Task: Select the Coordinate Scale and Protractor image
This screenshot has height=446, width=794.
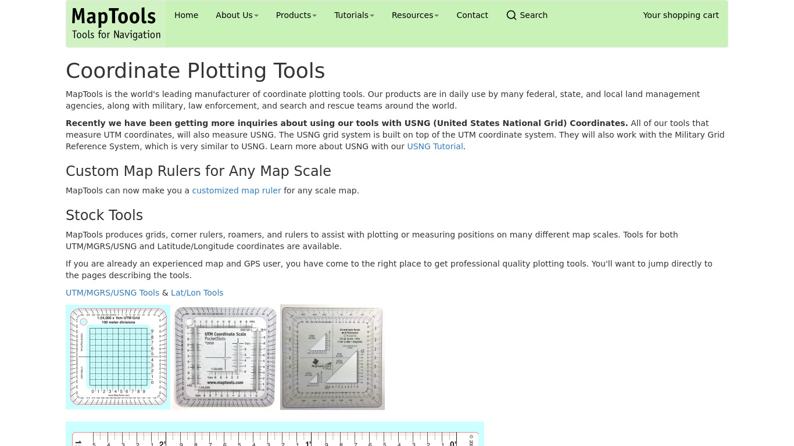Action: tap(332, 357)
